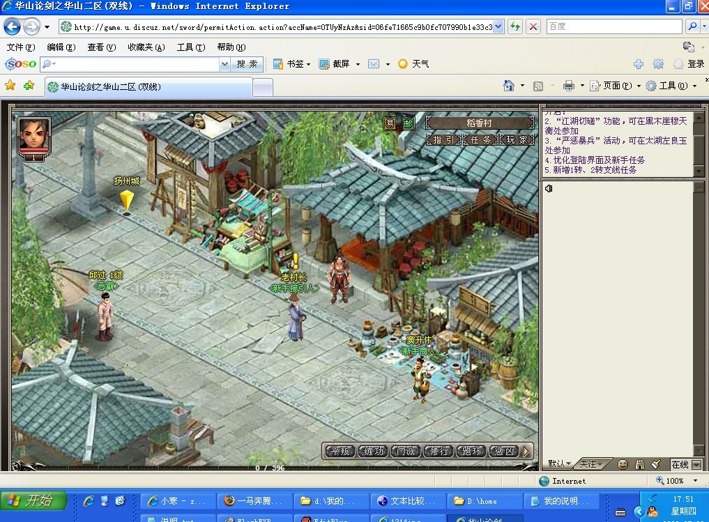The height and width of the screenshot is (522, 709).
Task: Open the recent pages dropdown beside Forward
Action: [47, 26]
